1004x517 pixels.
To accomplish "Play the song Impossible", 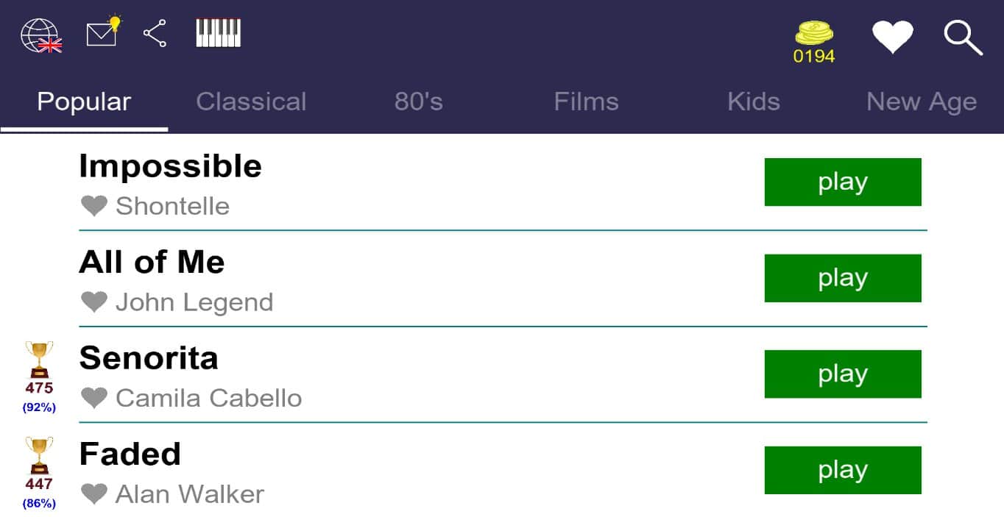I will click(843, 182).
